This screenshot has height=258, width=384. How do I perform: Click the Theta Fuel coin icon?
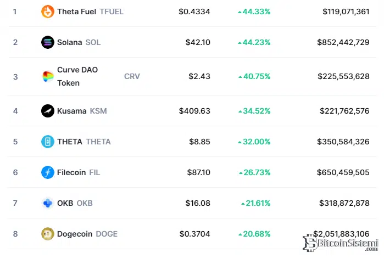tap(48, 11)
